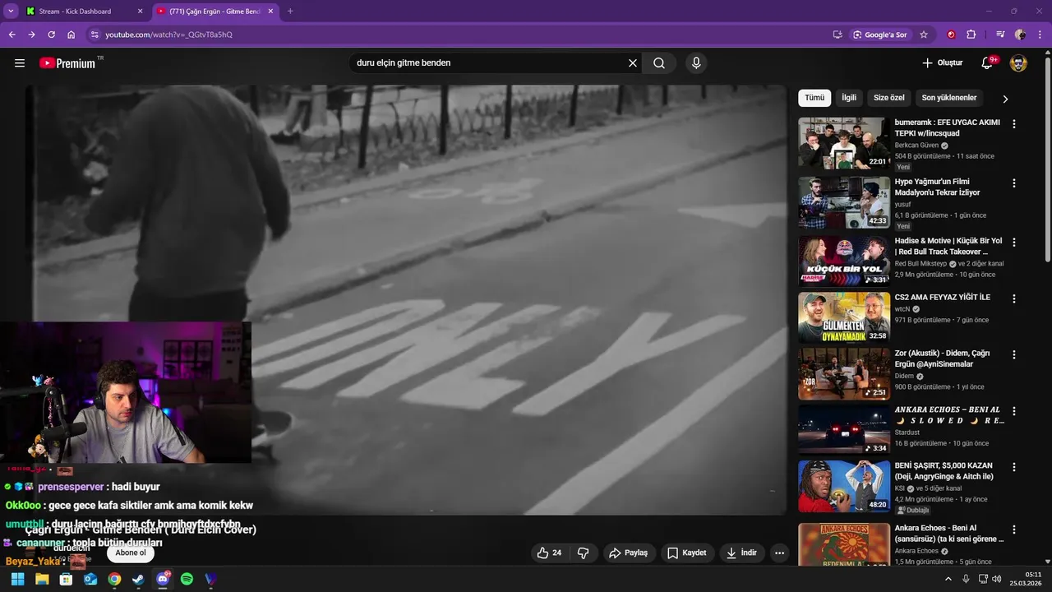
Task: Click the Oluştur create button
Action: tap(942, 63)
